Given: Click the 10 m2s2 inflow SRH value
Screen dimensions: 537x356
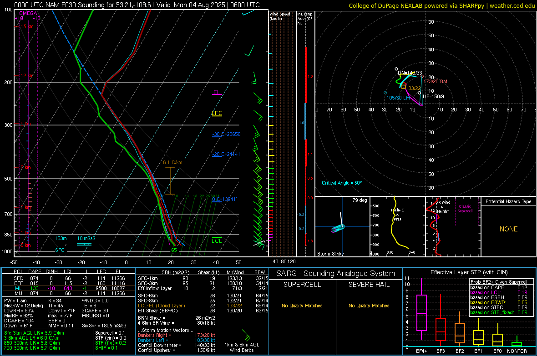Looking at the screenshot, I should (x=86, y=238).
